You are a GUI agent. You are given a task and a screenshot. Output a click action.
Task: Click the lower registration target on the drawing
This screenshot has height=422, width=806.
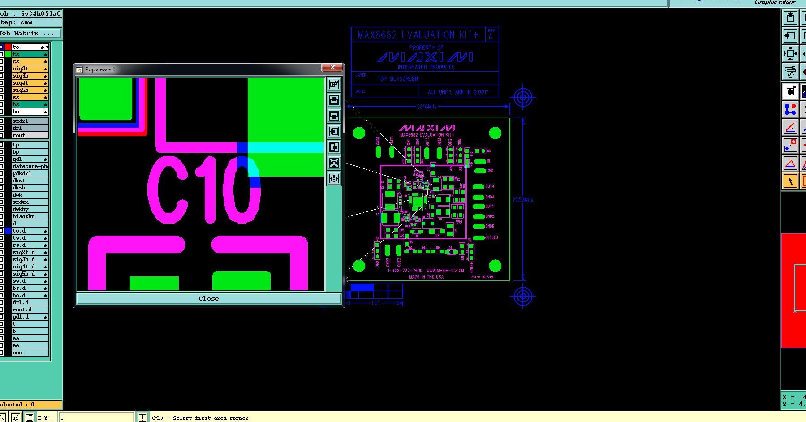(x=523, y=296)
